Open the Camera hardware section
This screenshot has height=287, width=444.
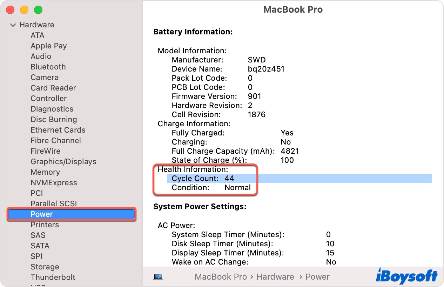(x=45, y=78)
